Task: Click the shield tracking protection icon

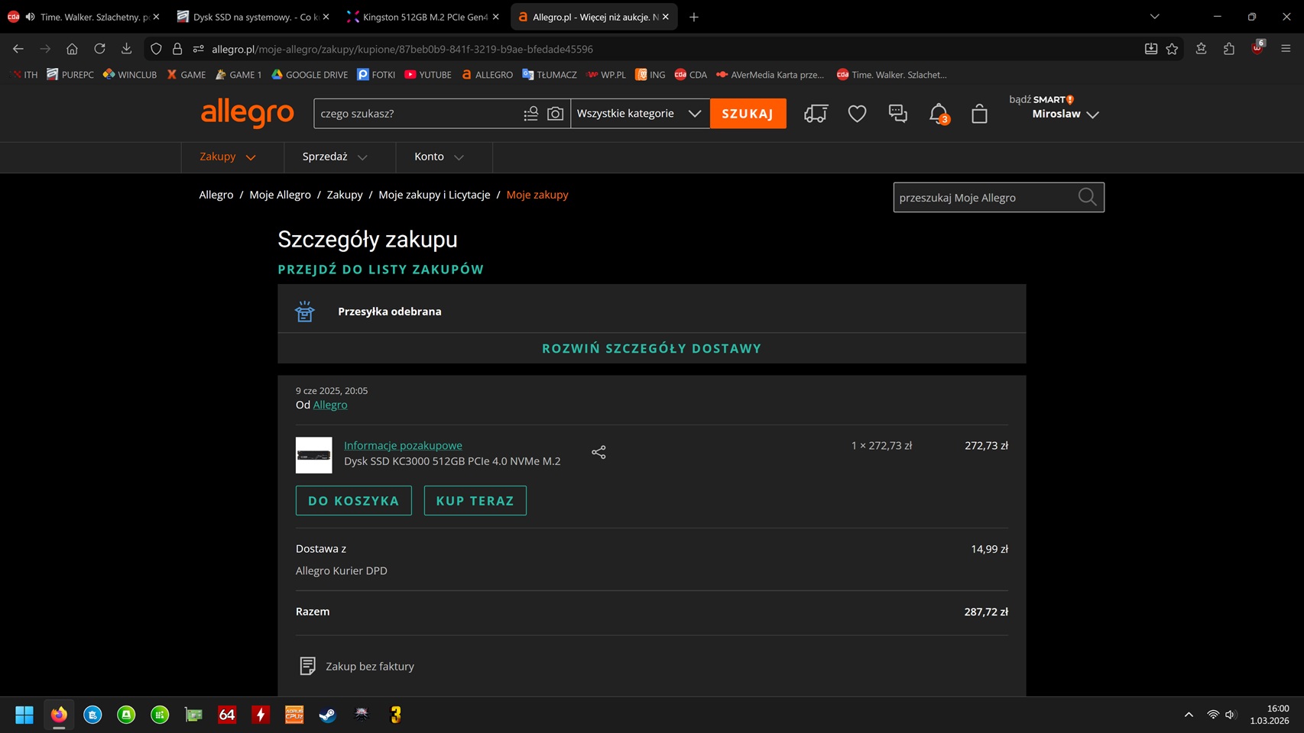Action: click(156, 49)
